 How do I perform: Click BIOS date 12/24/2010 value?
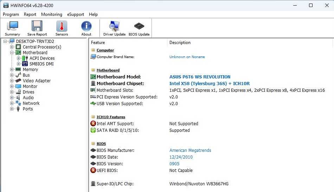pos(181,157)
